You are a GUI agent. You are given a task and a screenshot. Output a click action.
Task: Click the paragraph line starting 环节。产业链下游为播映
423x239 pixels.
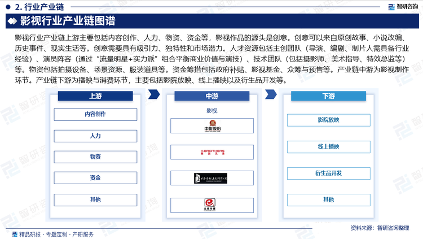pyautogui.click(x=152, y=80)
